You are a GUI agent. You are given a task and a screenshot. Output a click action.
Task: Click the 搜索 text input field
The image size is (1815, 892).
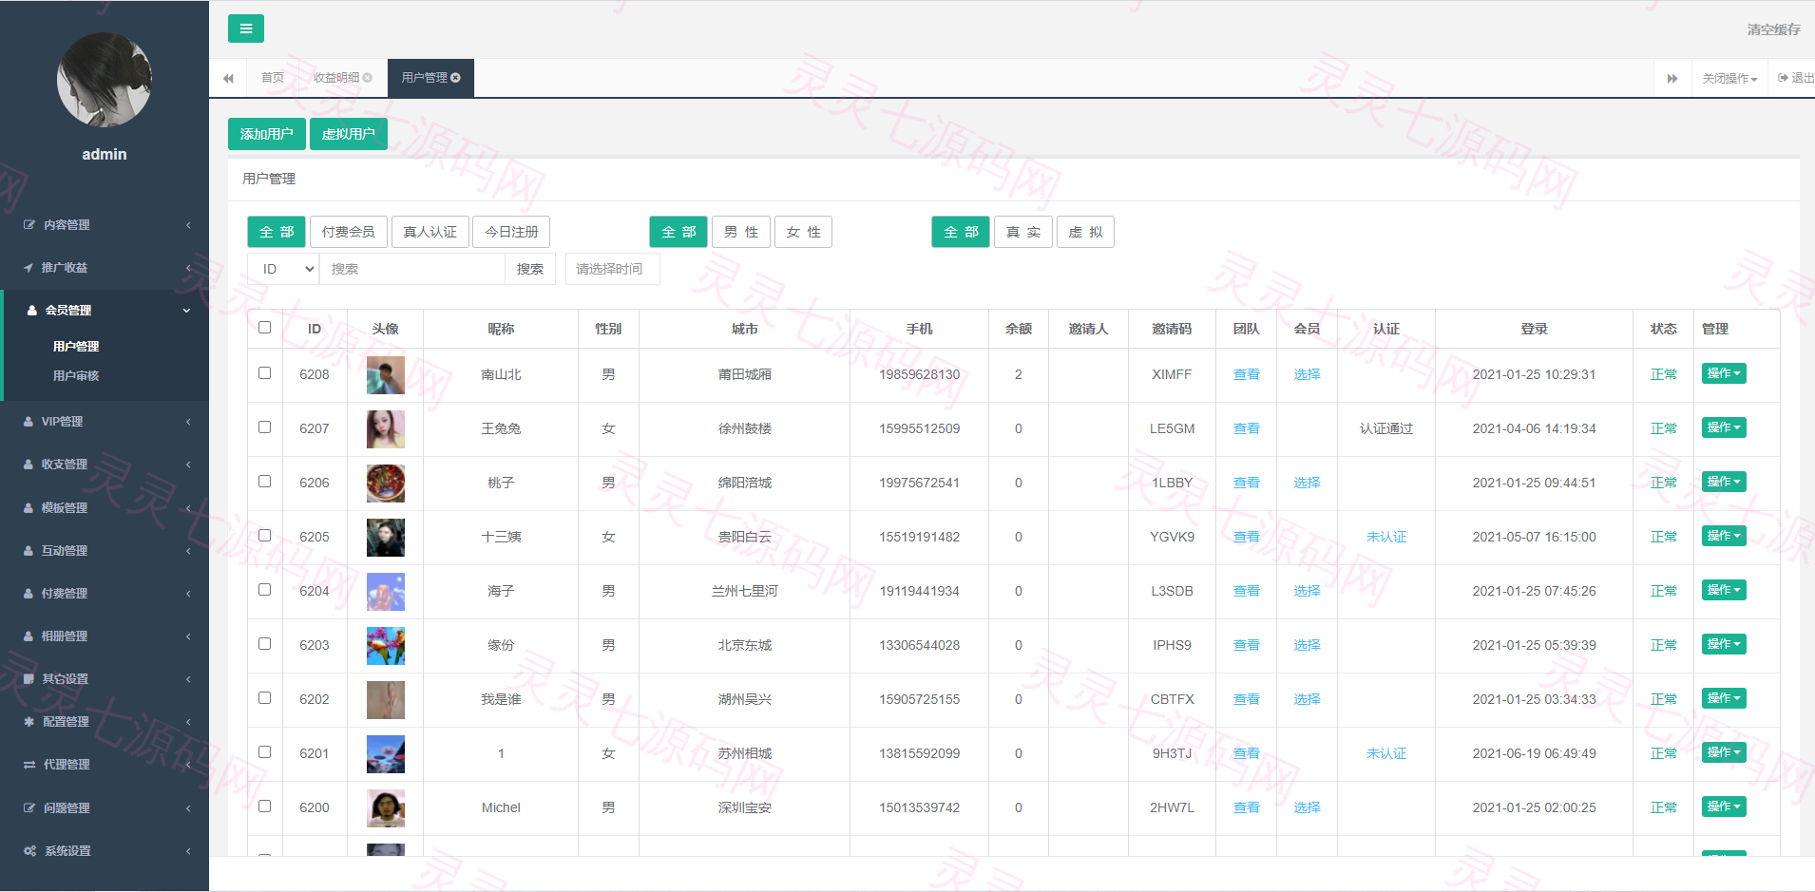[412, 269]
